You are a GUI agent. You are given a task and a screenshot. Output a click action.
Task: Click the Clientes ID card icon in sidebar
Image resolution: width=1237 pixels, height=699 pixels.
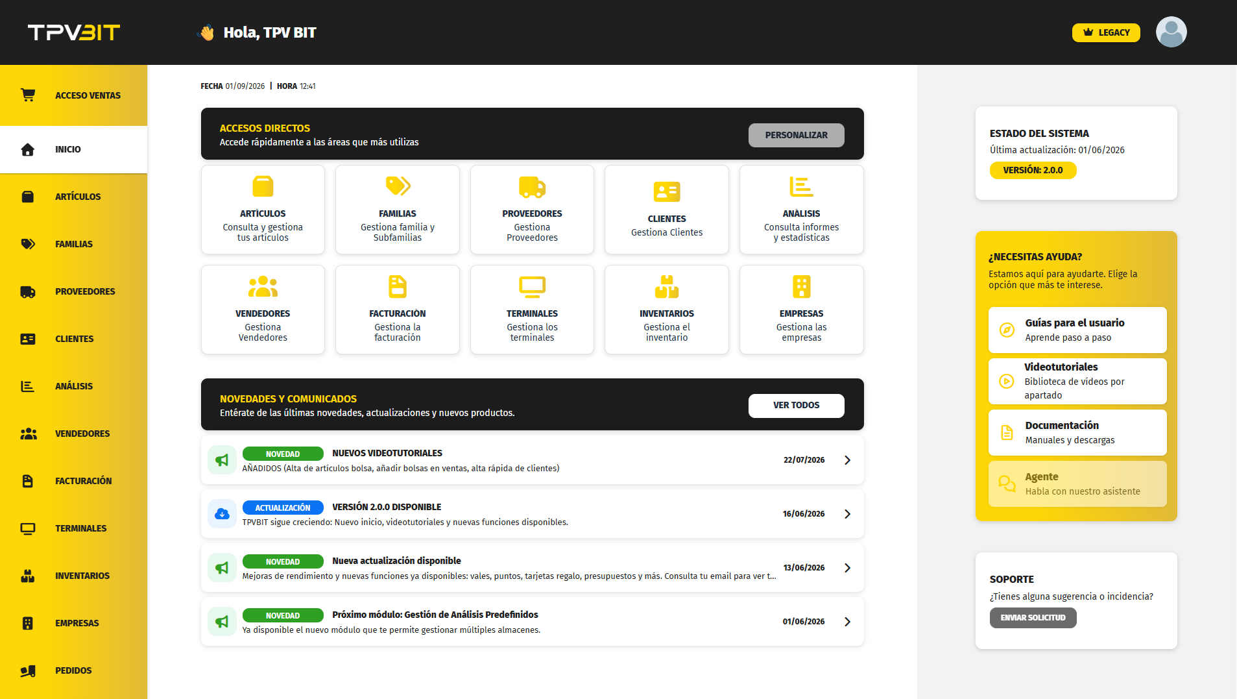pyautogui.click(x=28, y=339)
